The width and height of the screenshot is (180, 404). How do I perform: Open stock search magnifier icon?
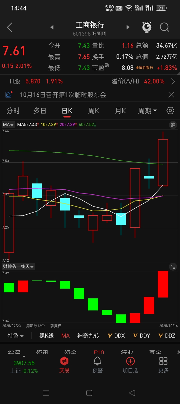(x=164, y=27)
